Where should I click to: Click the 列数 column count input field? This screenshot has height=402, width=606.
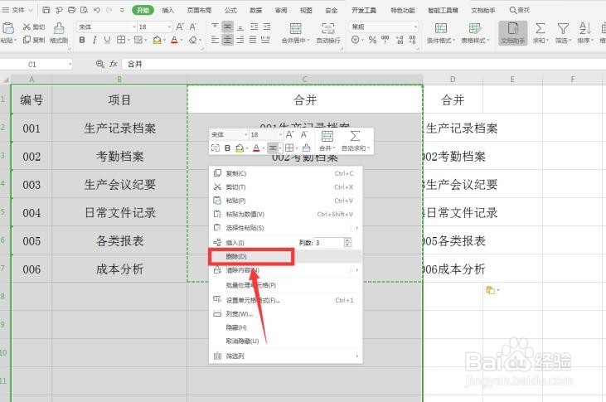(x=328, y=242)
